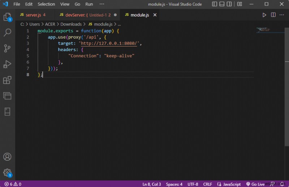
Task: Change the UTF-8 encoding in status bar
Action: point(193,184)
